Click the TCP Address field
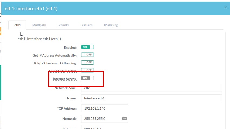Image resolution: width=230 pixels, height=129 pixels. (104, 109)
